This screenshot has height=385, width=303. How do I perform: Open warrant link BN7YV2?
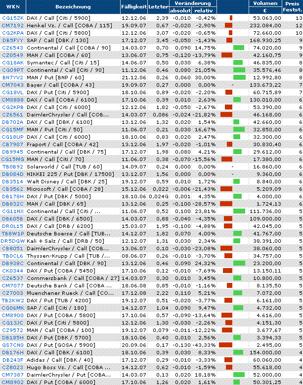point(13,78)
